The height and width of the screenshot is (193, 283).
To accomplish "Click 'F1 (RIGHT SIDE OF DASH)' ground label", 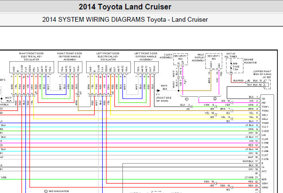I will [164, 98].
